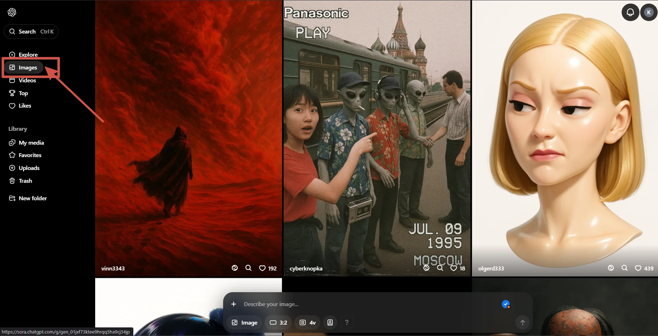The height and width of the screenshot is (336, 658).
Task: Remix the cyberknopka image
Action: click(x=426, y=268)
